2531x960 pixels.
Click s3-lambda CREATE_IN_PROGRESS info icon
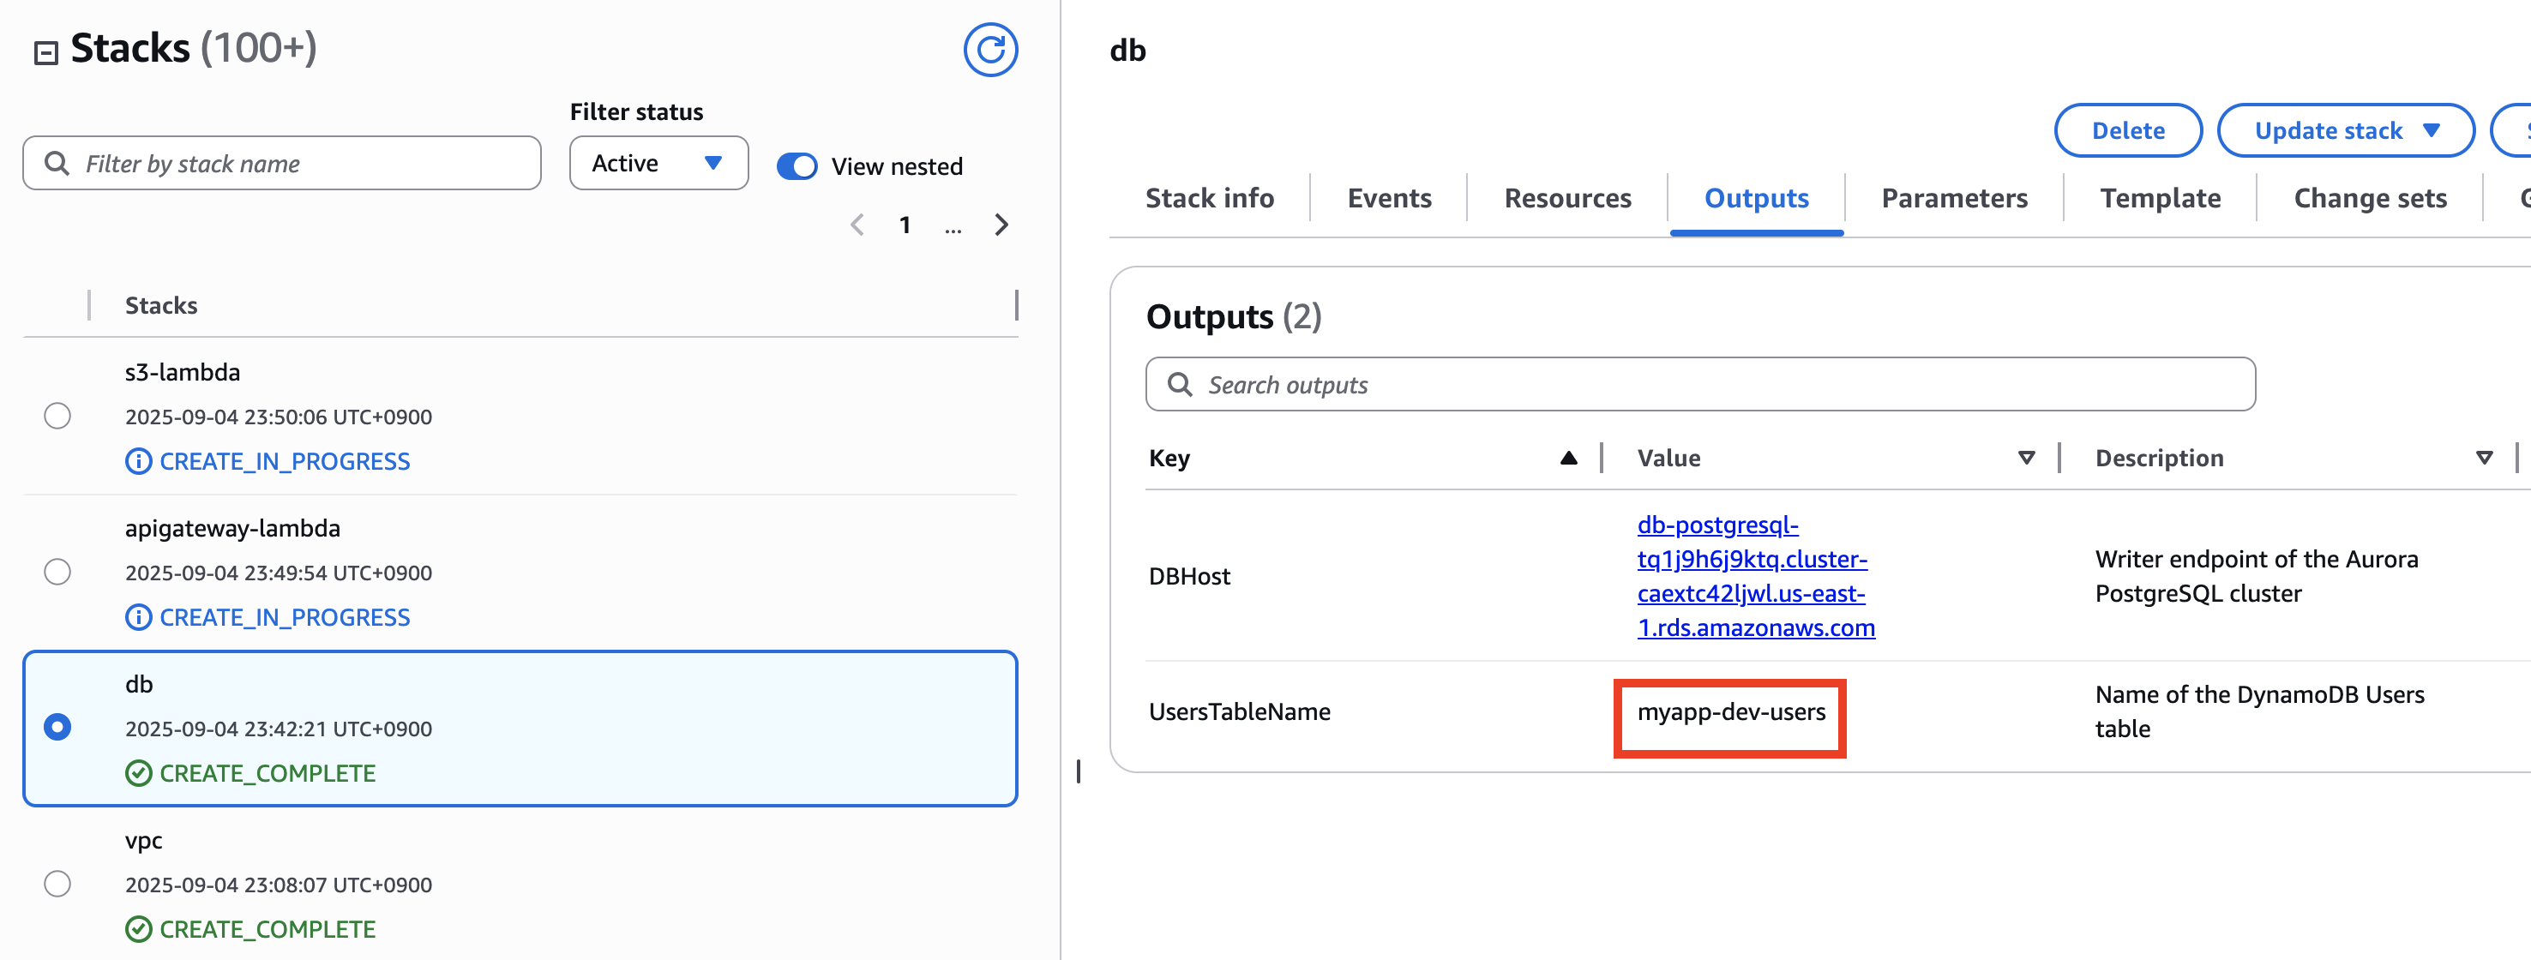(139, 461)
